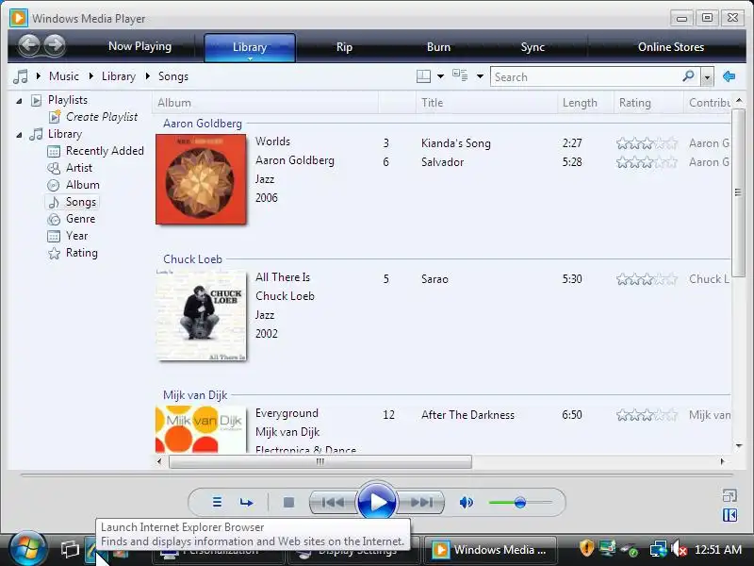Open the Windows Start orb

pyautogui.click(x=28, y=549)
